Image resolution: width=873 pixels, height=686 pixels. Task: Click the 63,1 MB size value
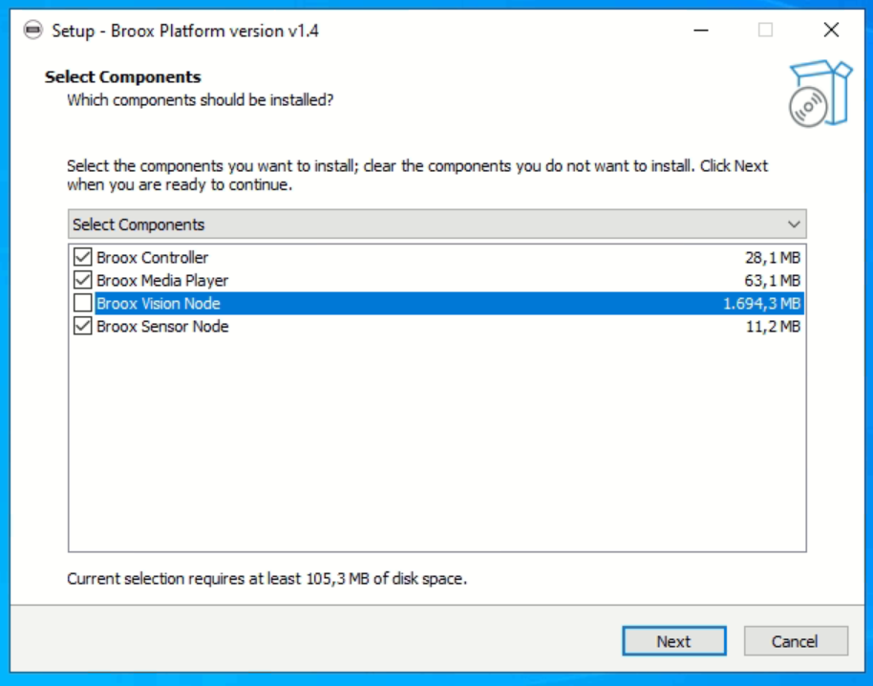coord(772,280)
